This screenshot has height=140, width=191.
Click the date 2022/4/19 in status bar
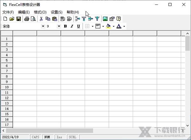pos(11,137)
